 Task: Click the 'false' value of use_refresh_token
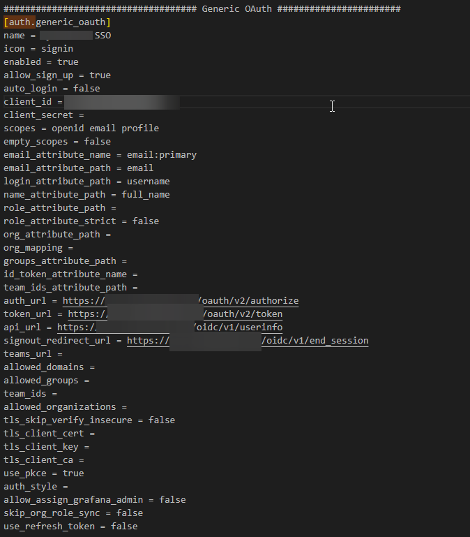point(124,527)
